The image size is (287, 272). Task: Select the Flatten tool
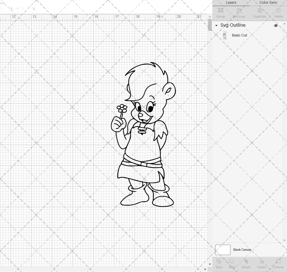261,261
